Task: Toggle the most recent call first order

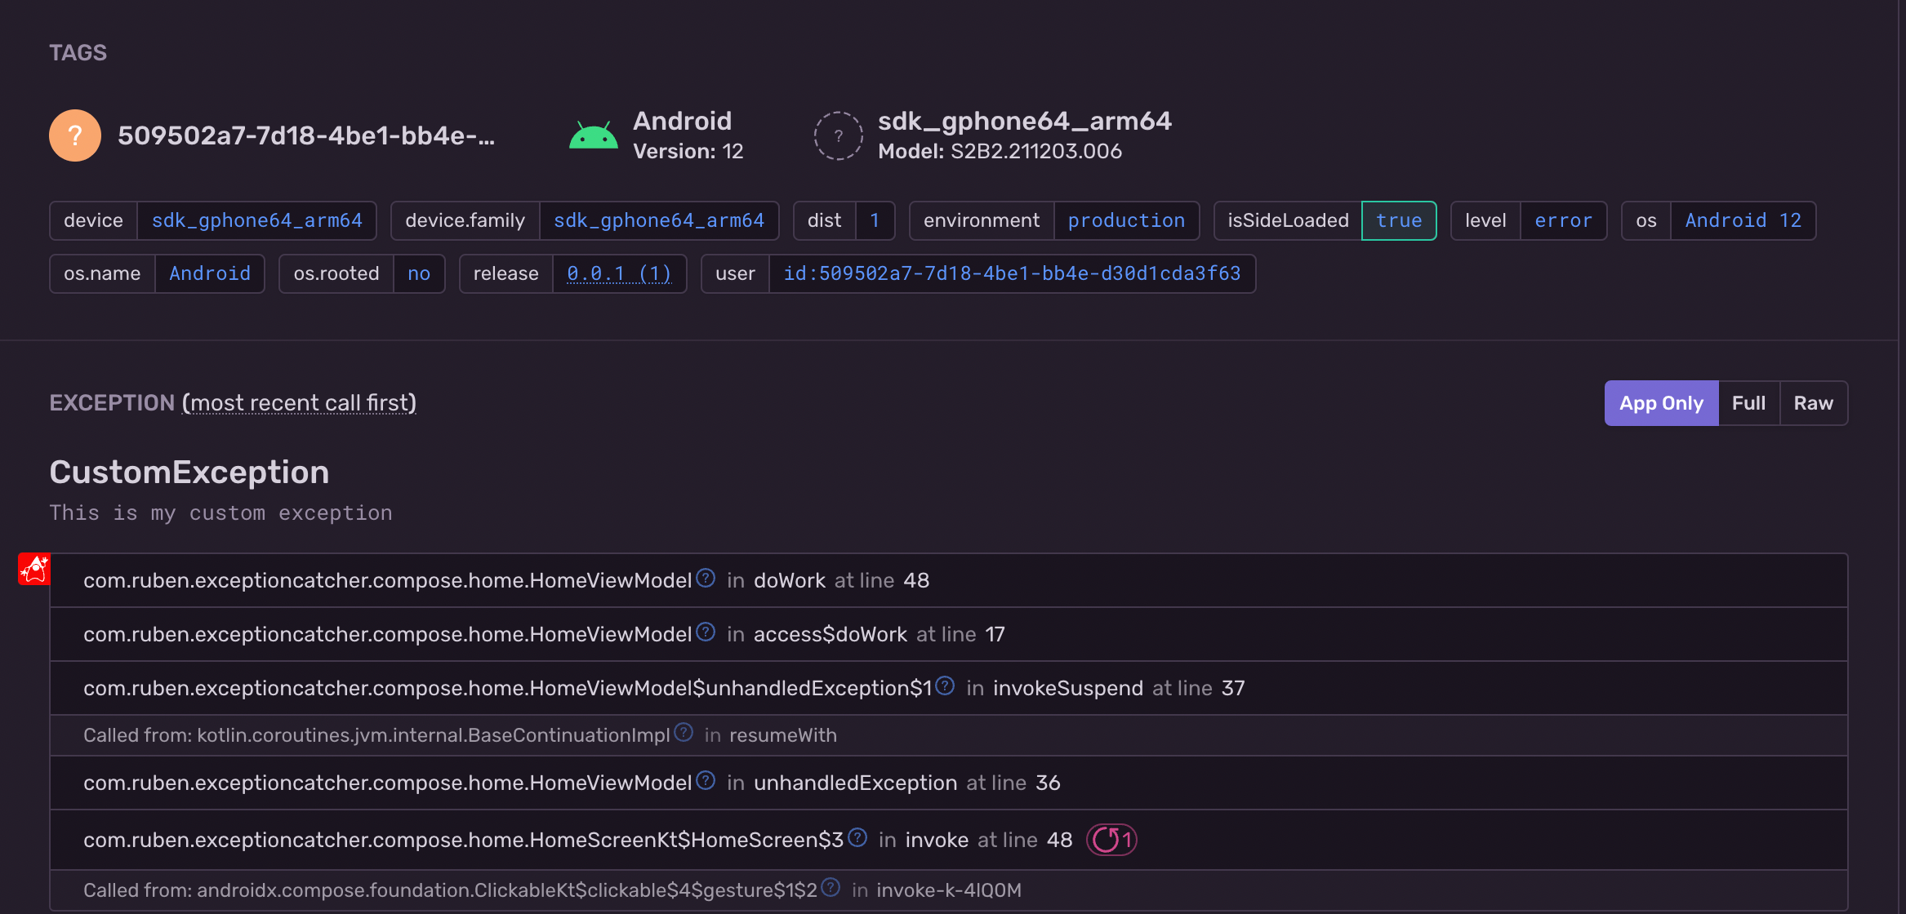Action: pyautogui.click(x=299, y=403)
